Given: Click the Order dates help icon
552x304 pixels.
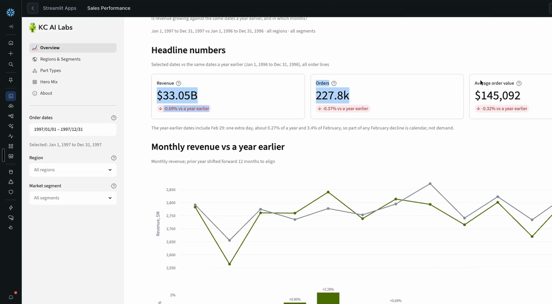Looking at the screenshot, I should [x=114, y=118].
